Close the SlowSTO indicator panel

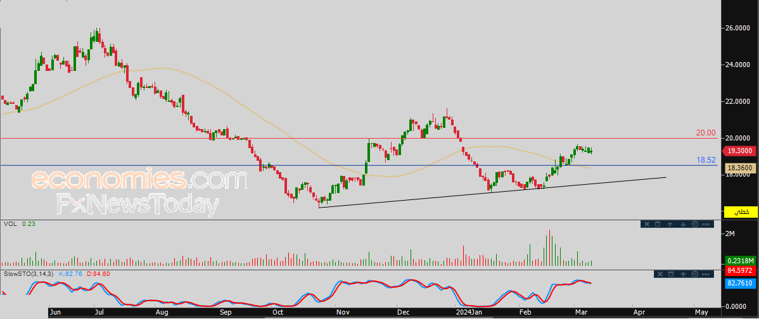pyautogui.click(x=660, y=274)
